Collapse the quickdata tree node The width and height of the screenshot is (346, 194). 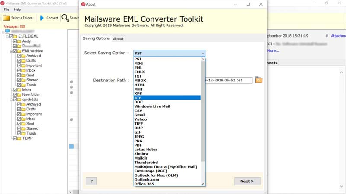coord(11,100)
